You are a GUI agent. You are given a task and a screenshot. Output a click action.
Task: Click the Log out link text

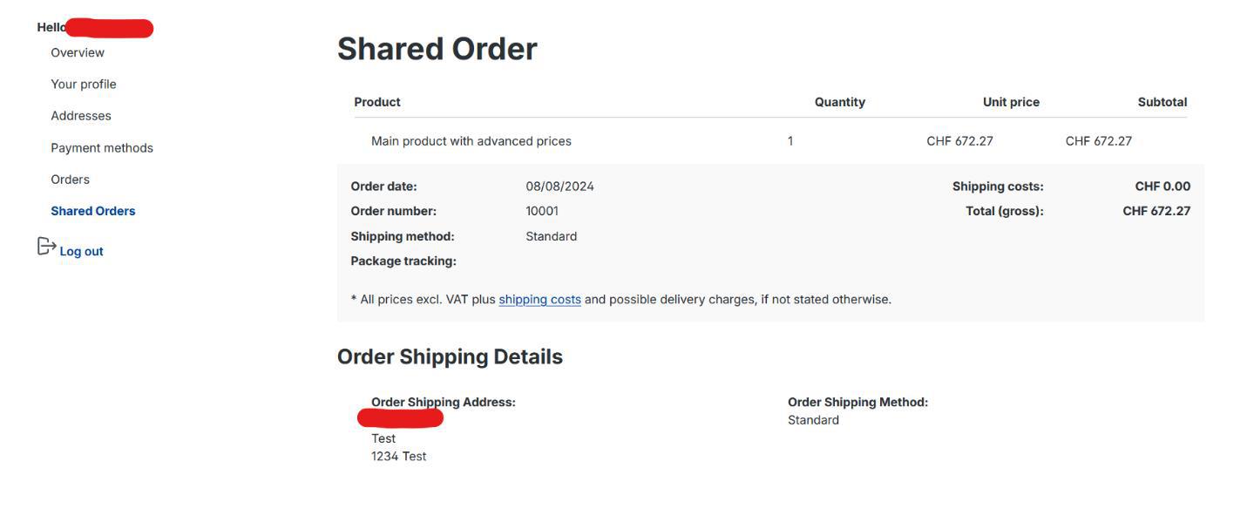(81, 252)
